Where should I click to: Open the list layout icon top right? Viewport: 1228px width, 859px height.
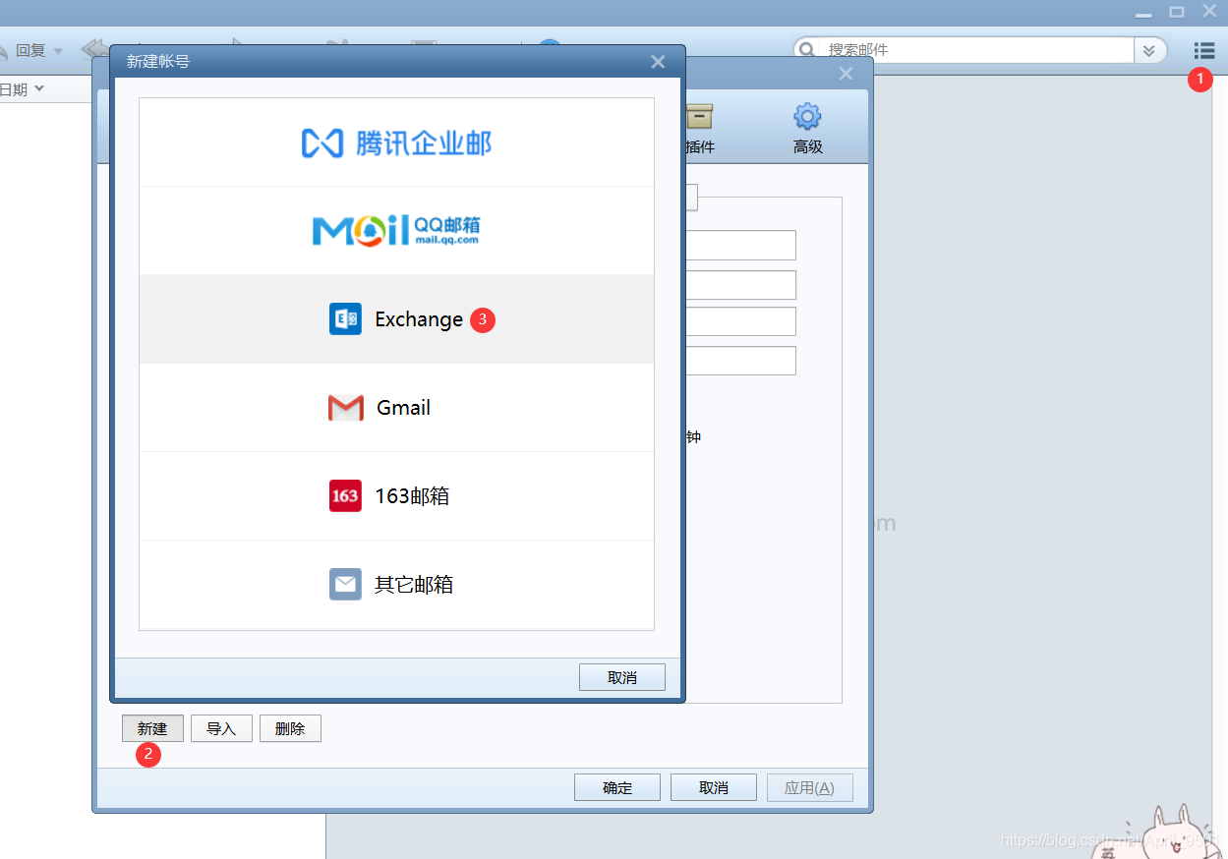[1202, 49]
